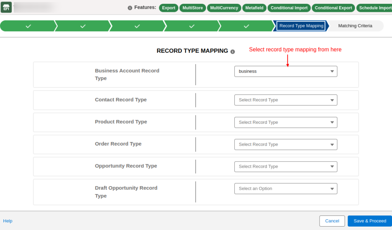Select the Record Type Mapping step
The width and height of the screenshot is (392, 230).
point(301,26)
